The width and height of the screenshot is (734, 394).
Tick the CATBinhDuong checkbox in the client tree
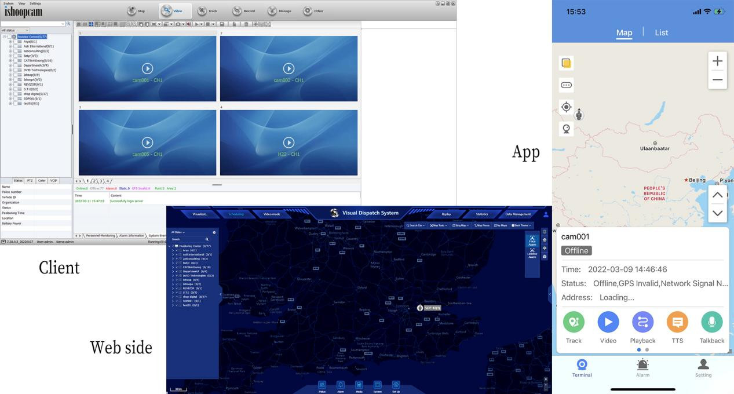16,60
